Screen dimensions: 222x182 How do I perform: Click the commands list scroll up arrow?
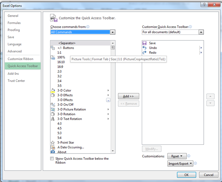pos(113,43)
